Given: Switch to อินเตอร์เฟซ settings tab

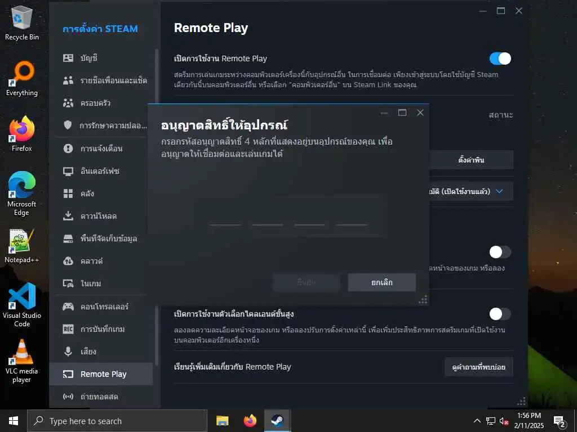Looking at the screenshot, I should 101,171.
